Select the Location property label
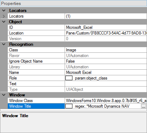The width and height of the screenshot is (147, 133). click(x=16, y=33)
